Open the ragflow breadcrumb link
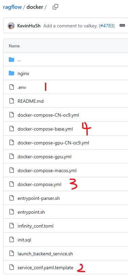This screenshot has height=279, width=128. (x=12, y=7)
